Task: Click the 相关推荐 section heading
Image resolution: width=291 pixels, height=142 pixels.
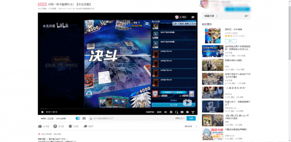Action: [x=207, y=24]
